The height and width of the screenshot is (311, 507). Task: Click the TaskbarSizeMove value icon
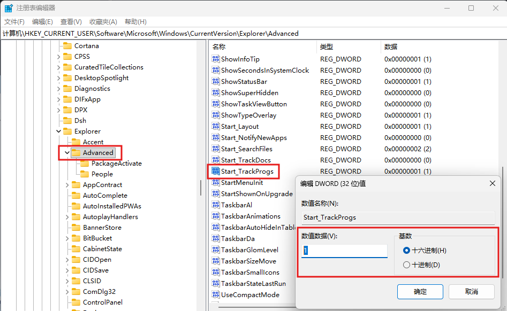tap(216, 261)
